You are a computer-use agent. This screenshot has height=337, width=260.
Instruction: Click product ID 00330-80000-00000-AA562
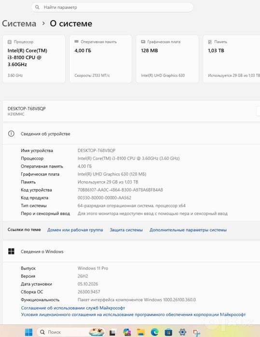[104, 198]
